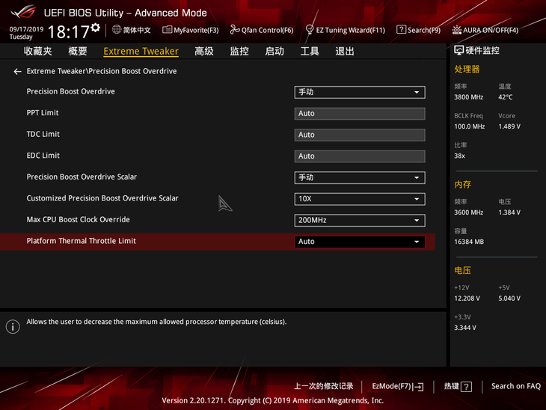The image size is (546, 410).
Task: Switch to the 监控 tab
Action: pyautogui.click(x=239, y=51)
